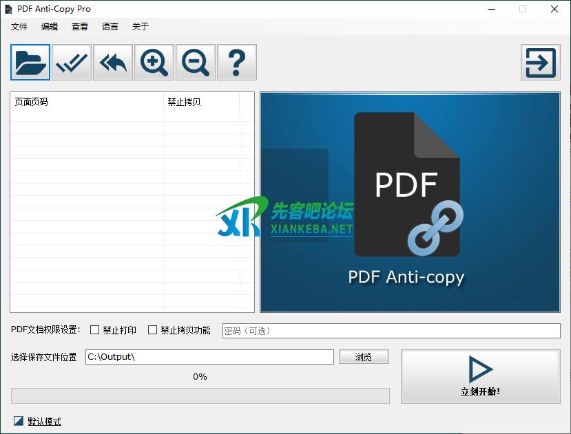Open the 查看 menu

[x=80, y=27]
